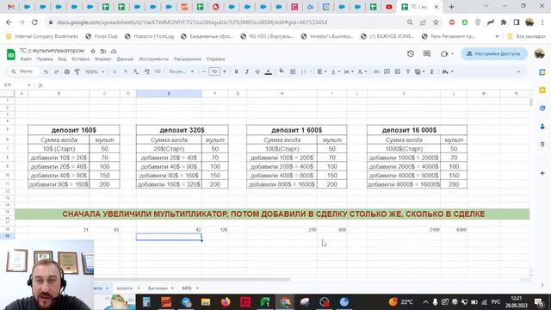Decrease the font size

coord(203,71)
